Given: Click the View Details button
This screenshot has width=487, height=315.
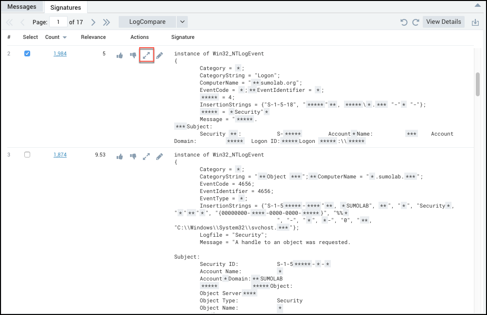Looking at the screenshot, I should click(444, 22).
